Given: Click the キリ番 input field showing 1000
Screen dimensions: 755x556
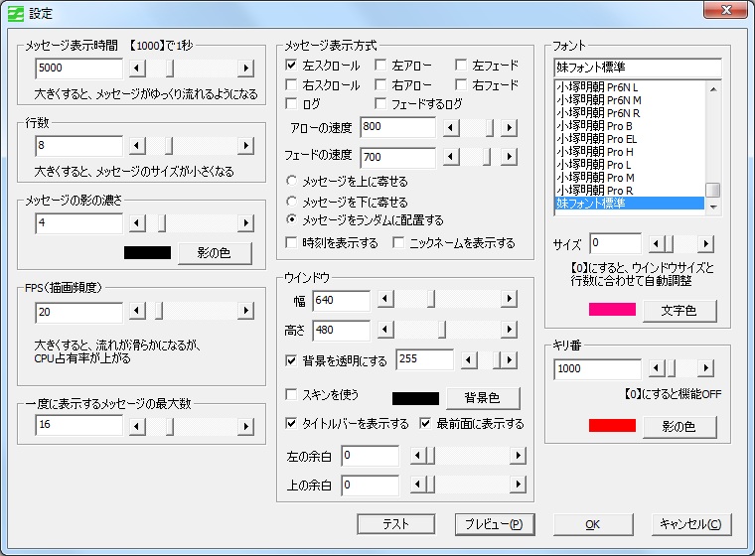Looking at the screenshot, I should [x=597, y=368].
